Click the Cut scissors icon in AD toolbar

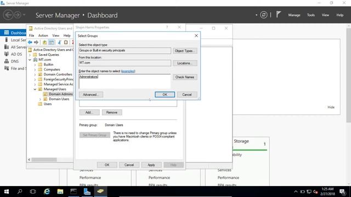59,42
